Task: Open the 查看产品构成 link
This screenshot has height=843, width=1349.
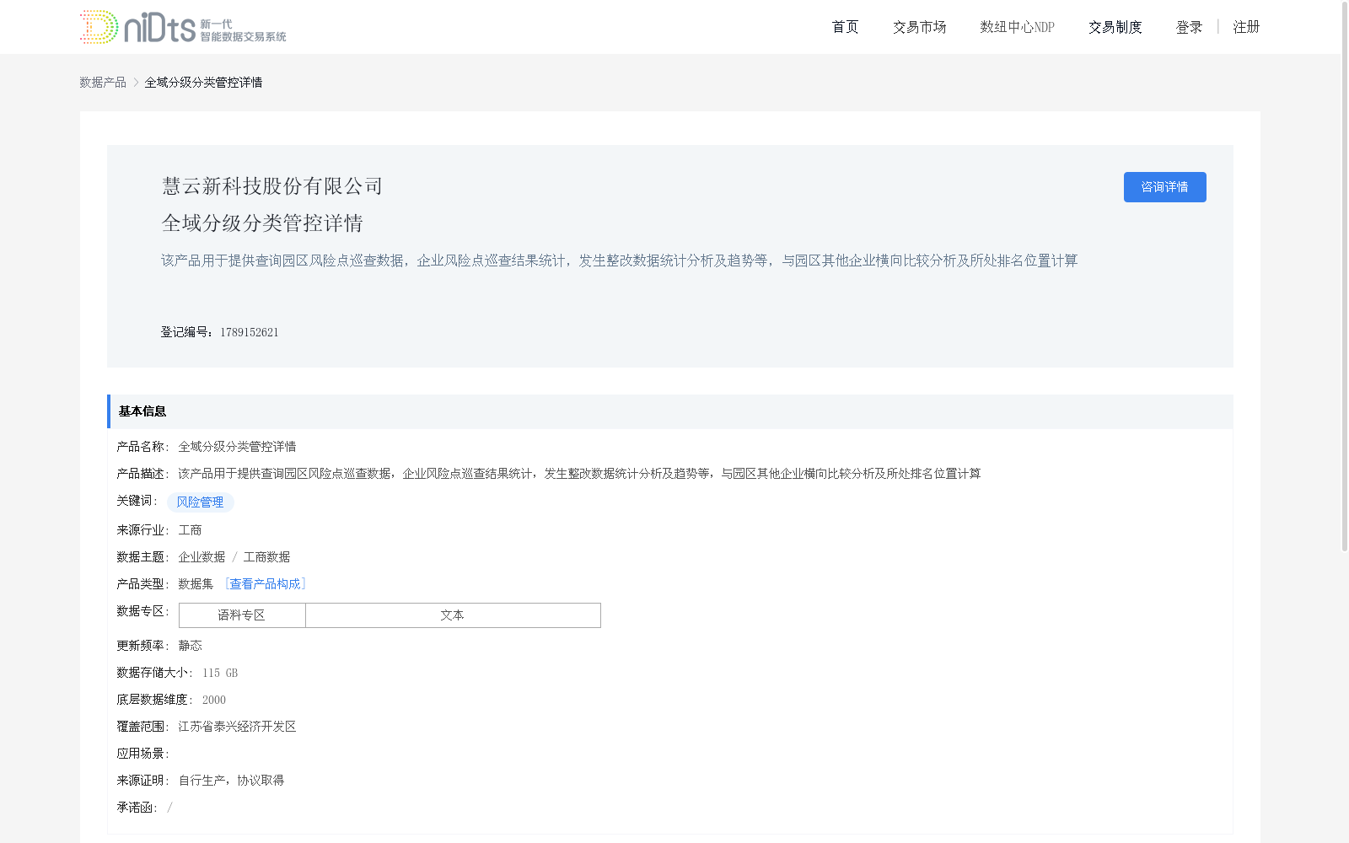Action: click(x=265, y=583)
